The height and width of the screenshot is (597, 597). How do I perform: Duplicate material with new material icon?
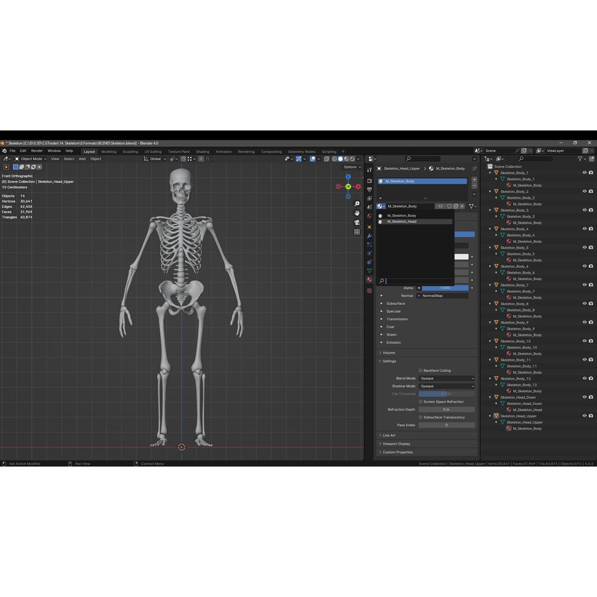(x=455, y=206)
